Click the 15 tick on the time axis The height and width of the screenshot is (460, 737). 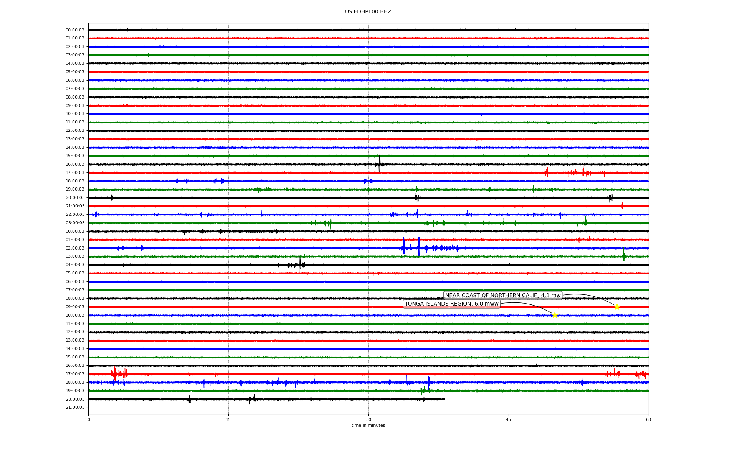pos(228,419)
